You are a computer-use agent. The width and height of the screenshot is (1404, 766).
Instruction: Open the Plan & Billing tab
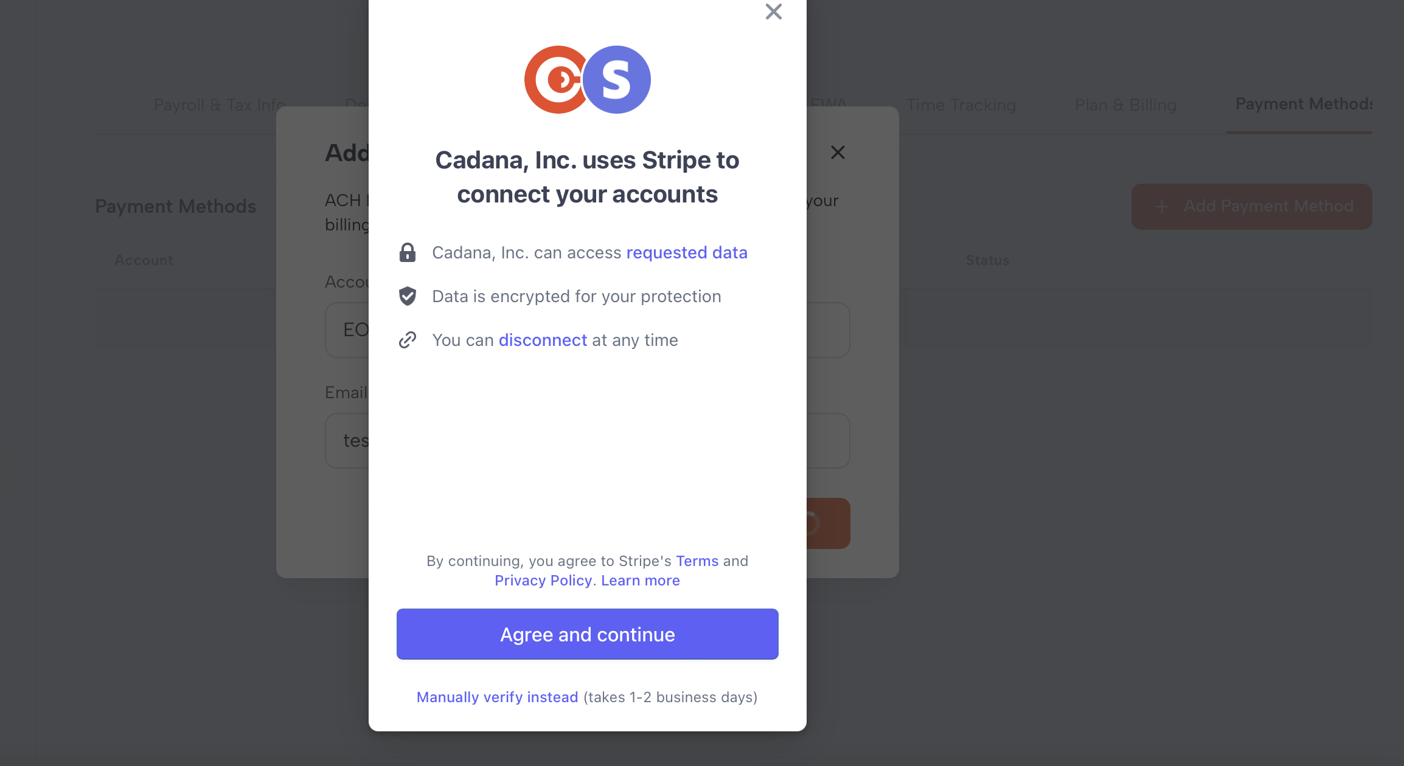pyautogui.click(x=1125, y=105)
